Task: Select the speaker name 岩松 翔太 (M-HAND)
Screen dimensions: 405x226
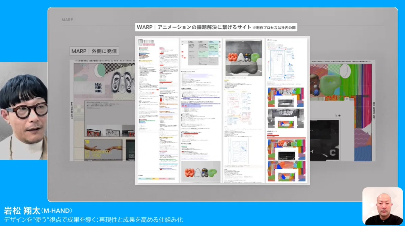Action: coord(38,211)
